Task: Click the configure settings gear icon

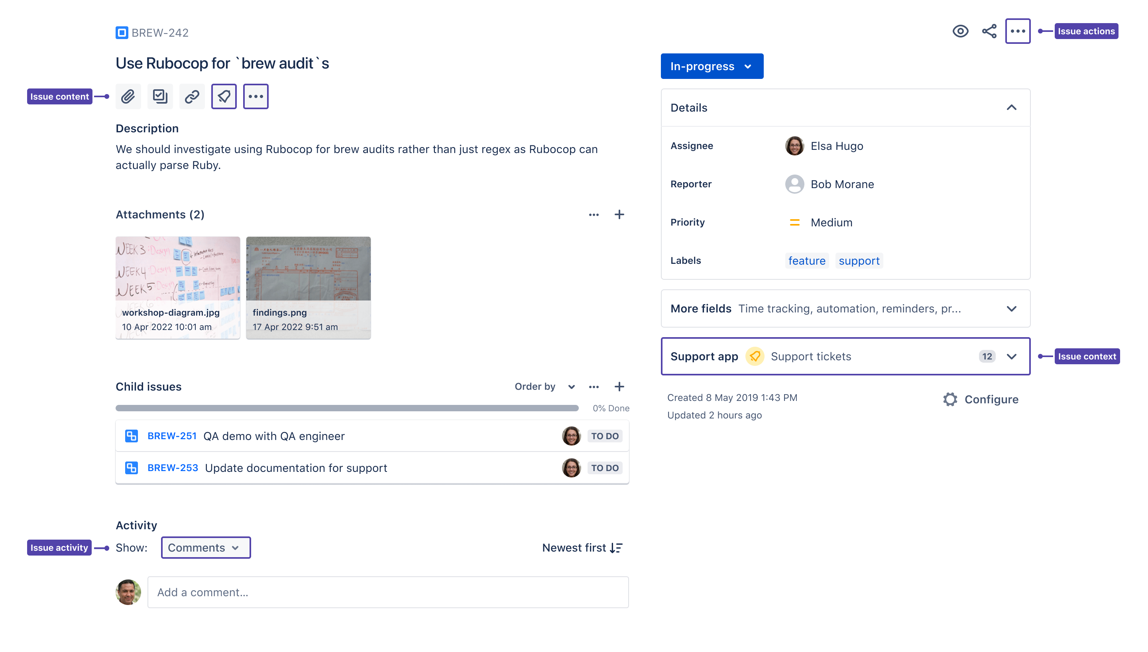Action: [x=950, y=399]
